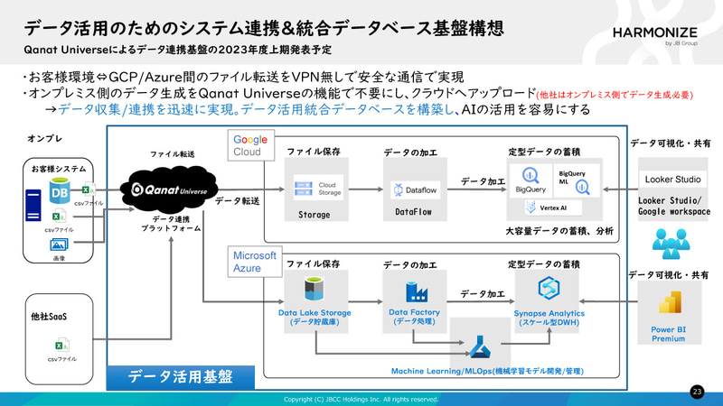
Task: Click the Google Cloud 定型データの蓄積 heading
Action: pyautogui.click(x=544, y=152)
